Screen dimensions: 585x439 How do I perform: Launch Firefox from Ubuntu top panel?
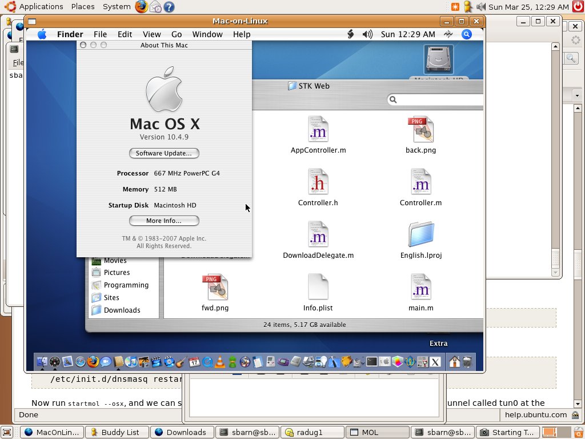pyautogui.click(x=142, y=7)
